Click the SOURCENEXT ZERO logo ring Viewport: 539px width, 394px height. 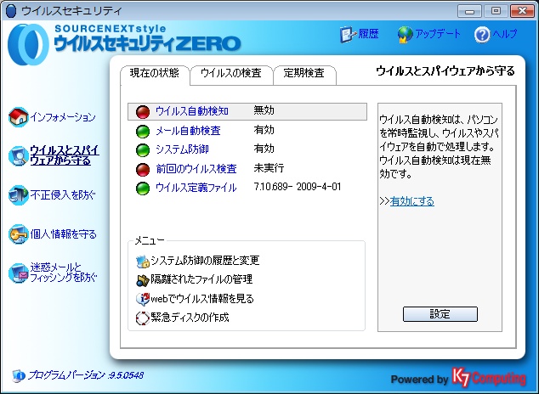28,44
